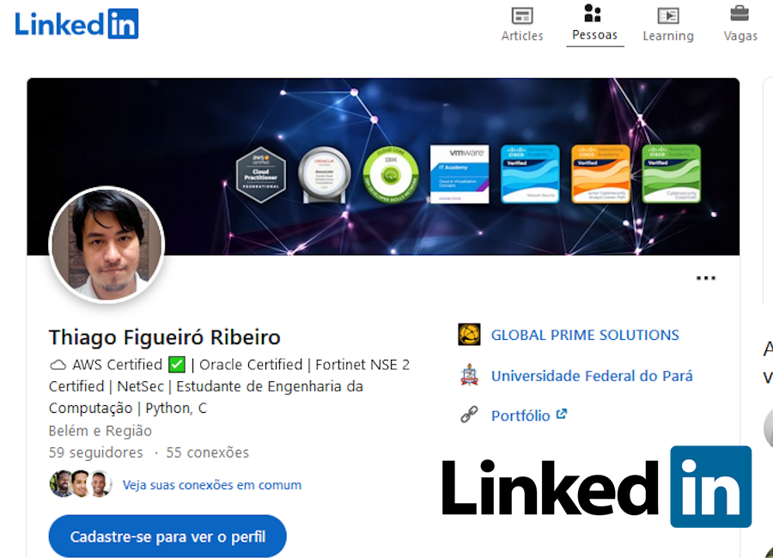Image resolution: width=773 pixels, height=558 pixels.
Task: Open the GLOBAL PRIME SOLUTIONS company link
Action: pyautogui.click(x=585, y=335)
